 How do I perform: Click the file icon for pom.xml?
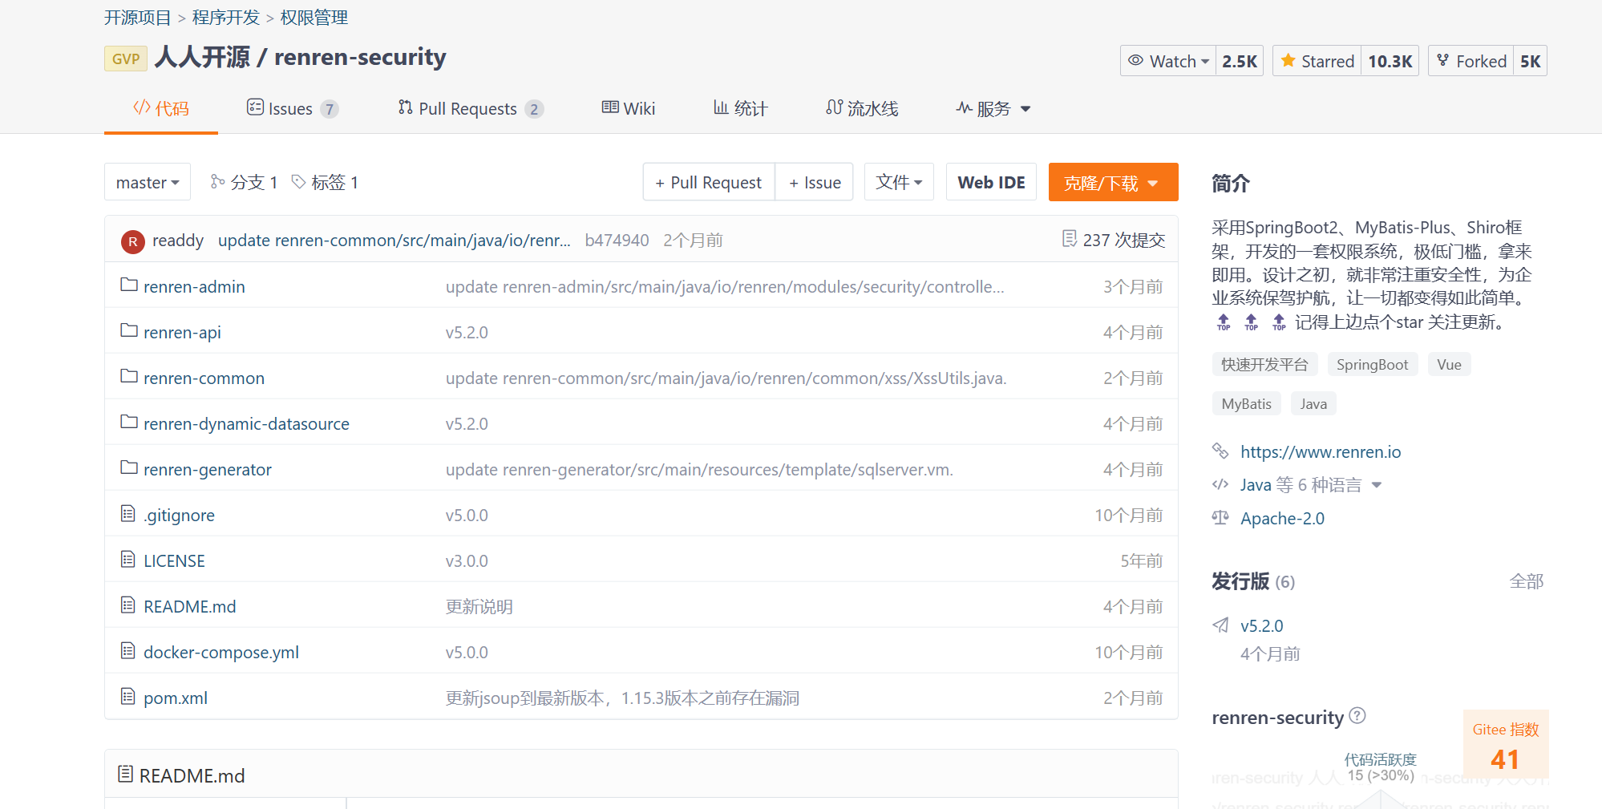tap(127, 696)
